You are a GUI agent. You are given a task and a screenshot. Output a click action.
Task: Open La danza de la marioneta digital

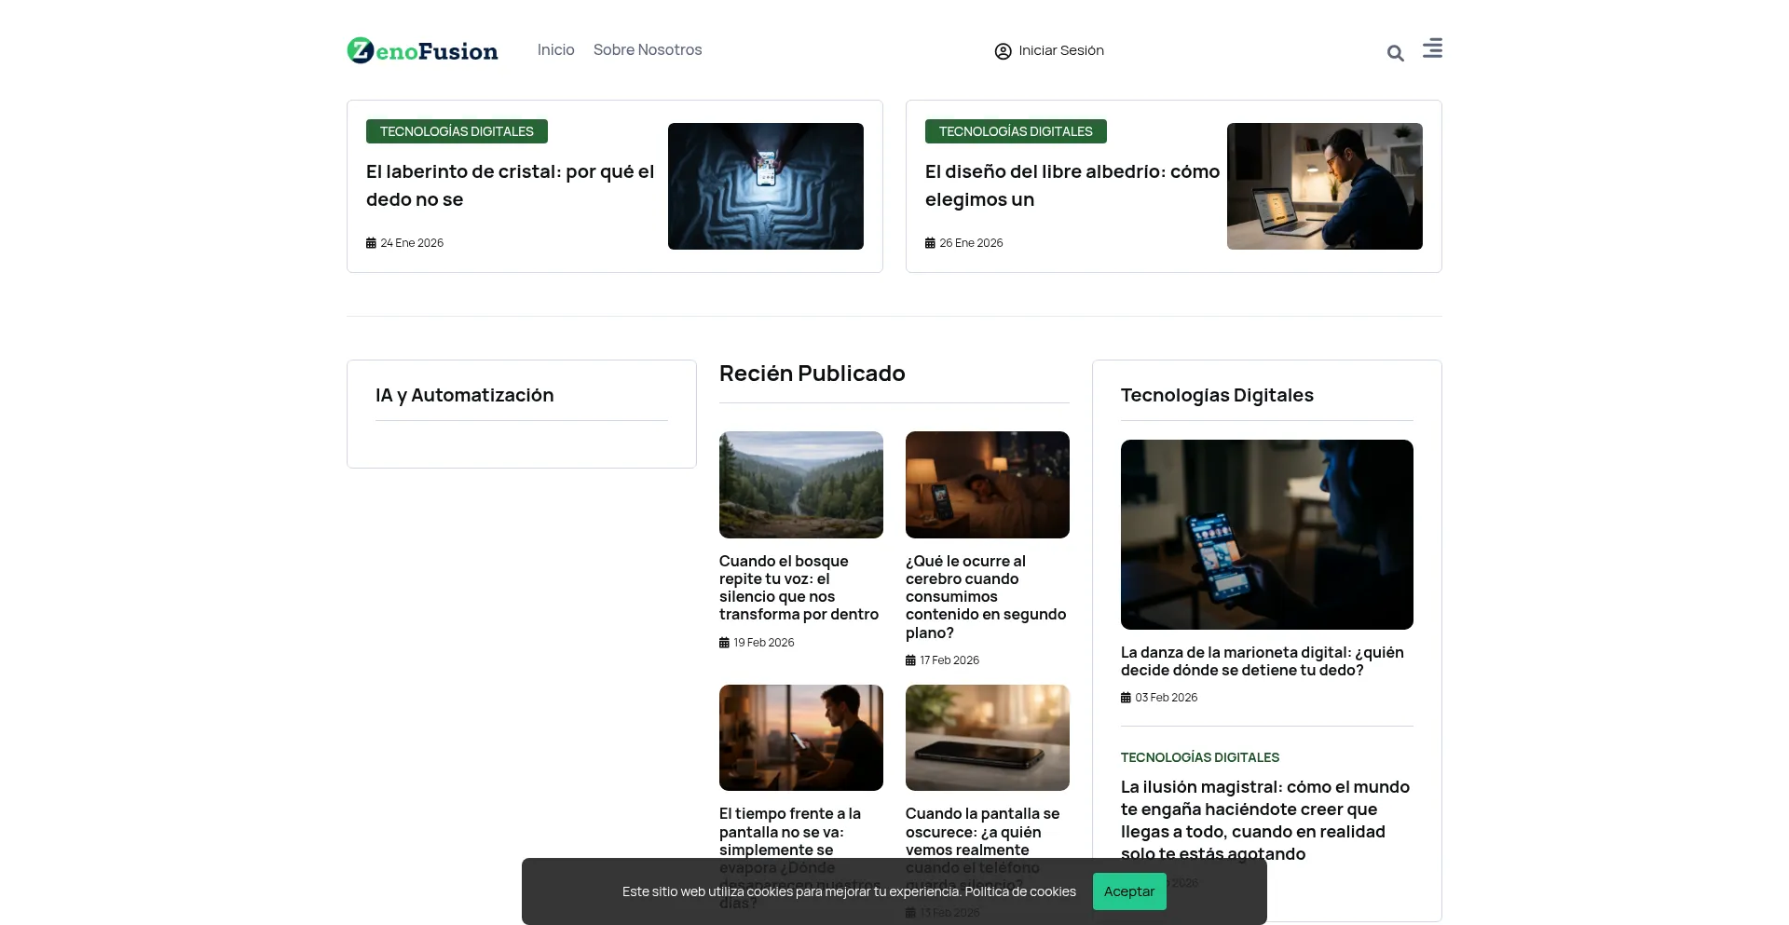click(1263, 661)
